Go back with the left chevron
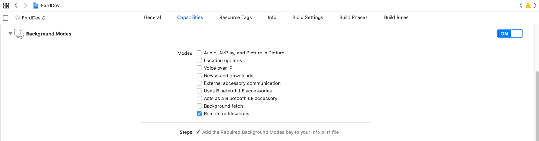539x141 pixels. (x=16, y=6)
